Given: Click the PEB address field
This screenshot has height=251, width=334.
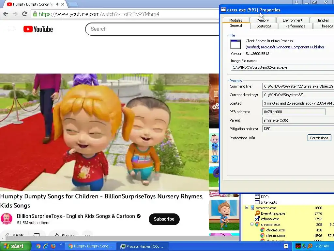Looking at the screenshot, I should click(x=294, y=112).
